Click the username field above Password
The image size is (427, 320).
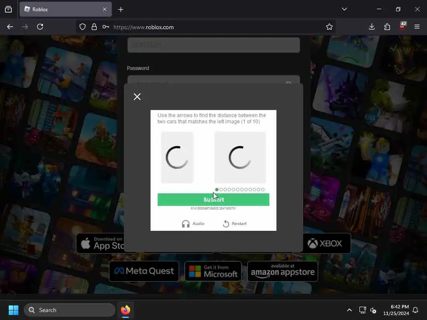pyautogui.click(x=213, y=45)
